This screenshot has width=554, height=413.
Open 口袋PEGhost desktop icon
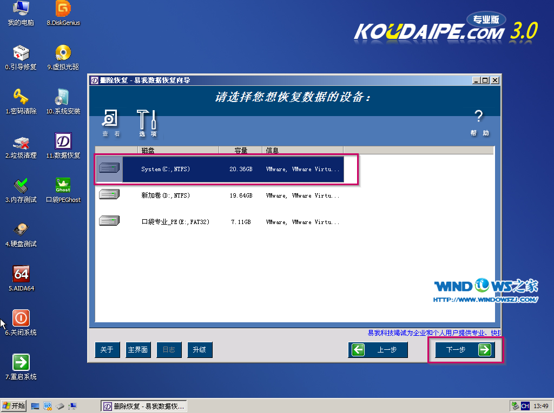click(x=63, y=186)
